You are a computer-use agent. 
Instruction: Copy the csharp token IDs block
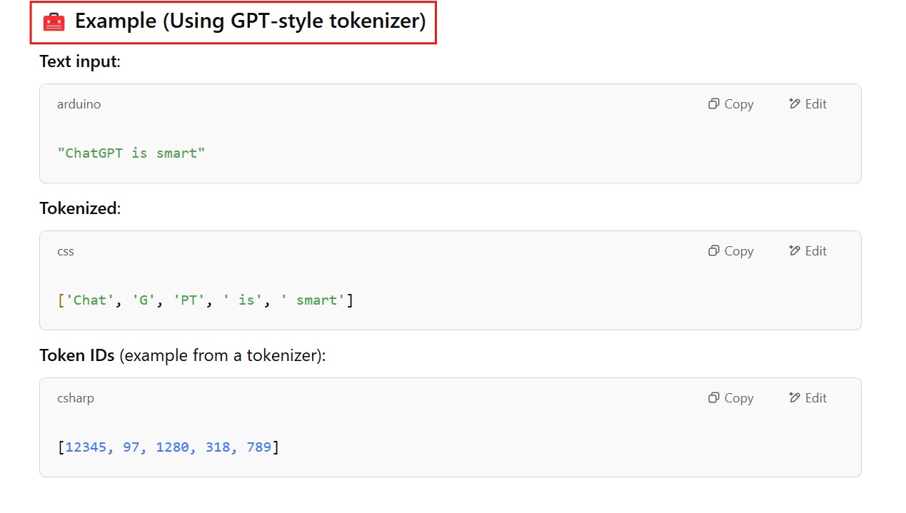[x=730, y=398]
